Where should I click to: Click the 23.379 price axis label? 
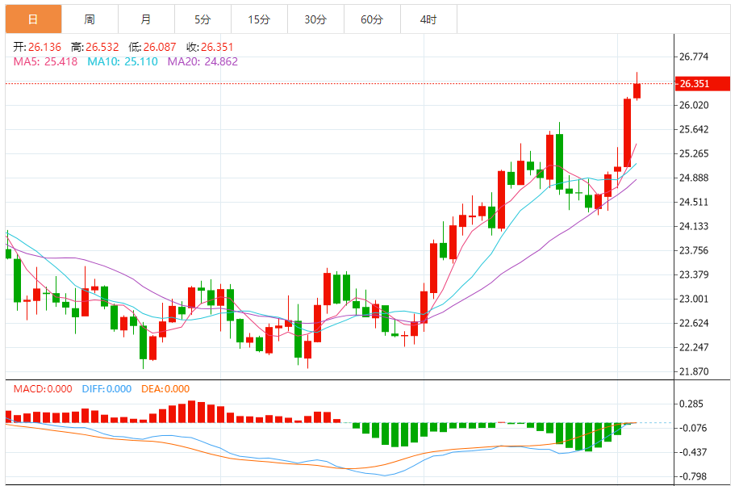click(x=694, y=274)
